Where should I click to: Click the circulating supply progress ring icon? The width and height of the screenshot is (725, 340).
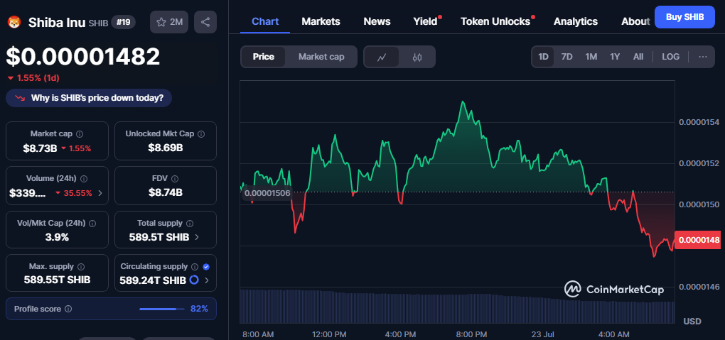point(194,280)
